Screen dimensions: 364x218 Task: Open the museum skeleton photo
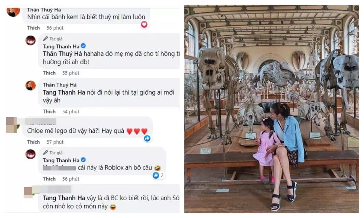271,109
